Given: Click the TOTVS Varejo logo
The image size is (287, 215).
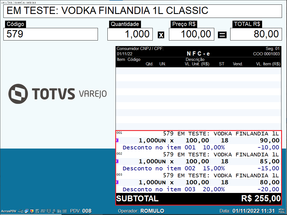Looking at the screenshot, I should [x=57, y=94].
